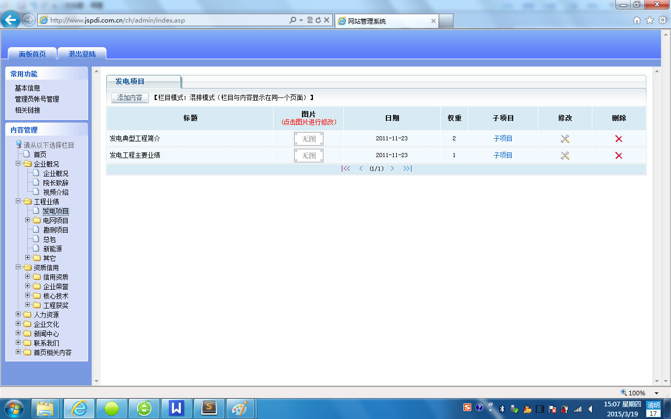Edit the 发电典型工程简介 row with the tools icon
Image resolution: width=671 pixels, height=419 pixels.
point(565,139)
